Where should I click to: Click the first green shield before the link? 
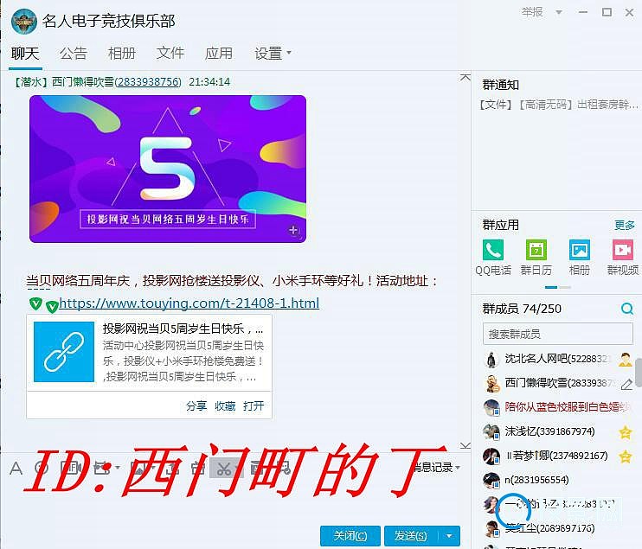coord(35,303)
